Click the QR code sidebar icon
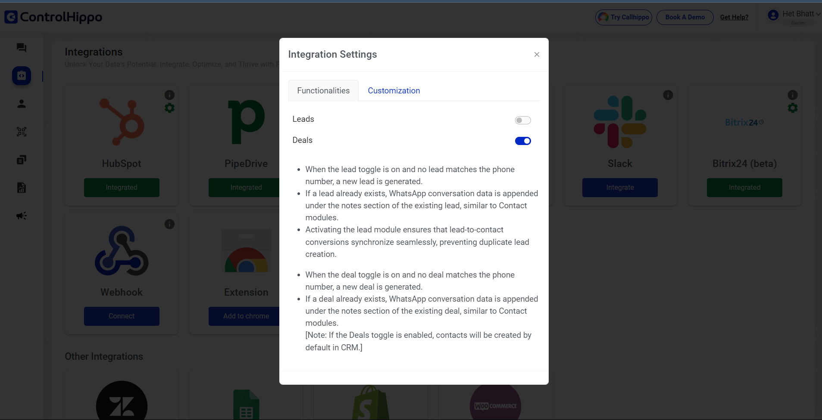 pyautogui.click(x=22, y=132)
